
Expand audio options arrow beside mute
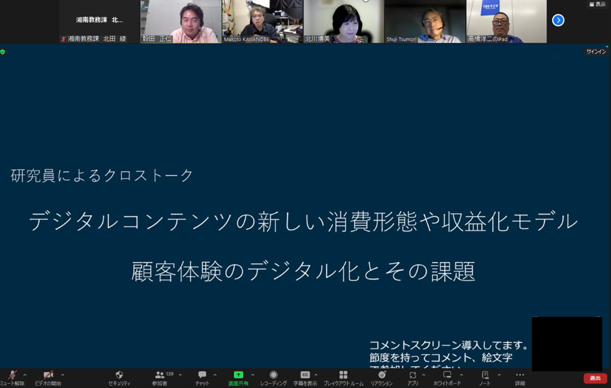(25, 375)
